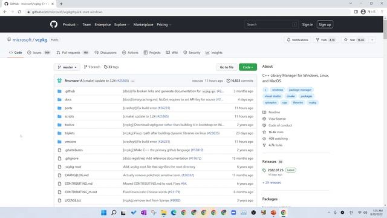Screen dimensions: 387x218
Task: Switch to the Insights tab
Action: pos(214,53)
